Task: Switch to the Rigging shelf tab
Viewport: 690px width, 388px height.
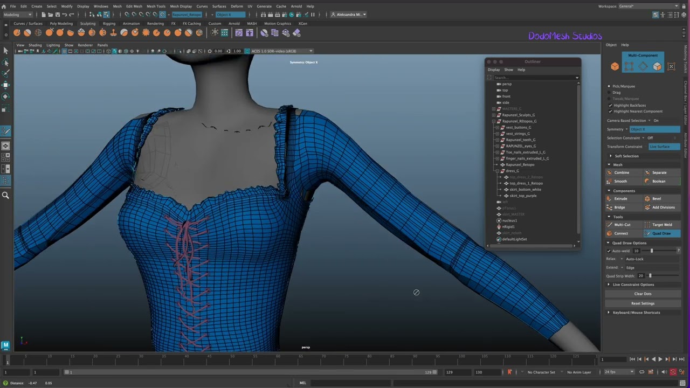Action: 109,24
